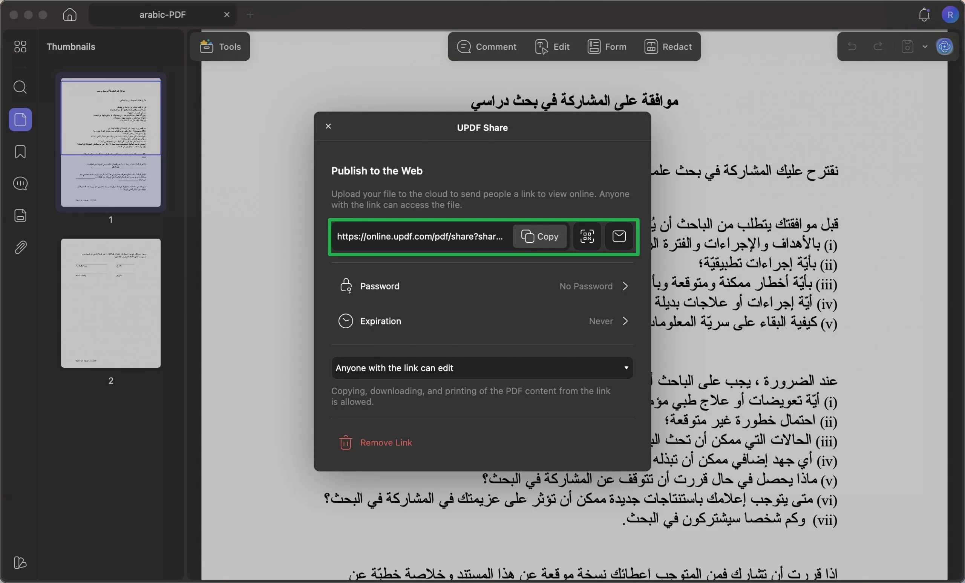Viewport: 965px width, 583px height.
Task: Open the Tools menu
Action: [x=220, y=47]
